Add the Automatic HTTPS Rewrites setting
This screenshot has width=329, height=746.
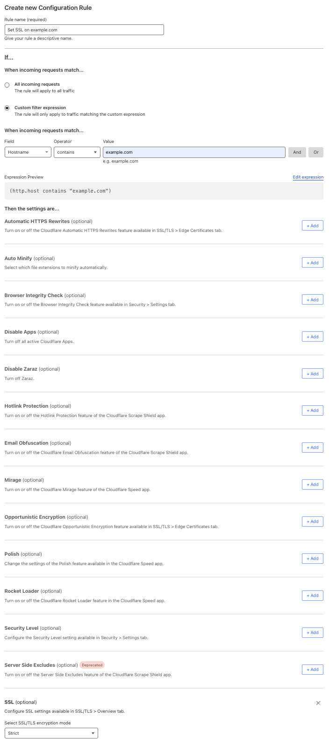[313, 226]
